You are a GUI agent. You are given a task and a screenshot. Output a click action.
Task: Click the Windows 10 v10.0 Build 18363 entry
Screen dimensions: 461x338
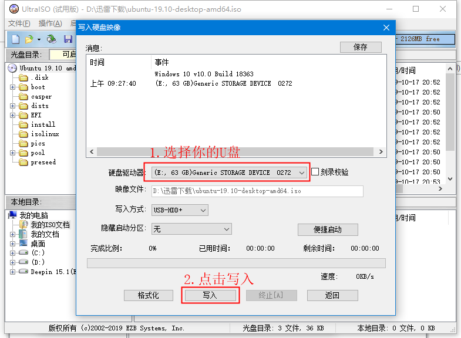[x=204, y=74]
